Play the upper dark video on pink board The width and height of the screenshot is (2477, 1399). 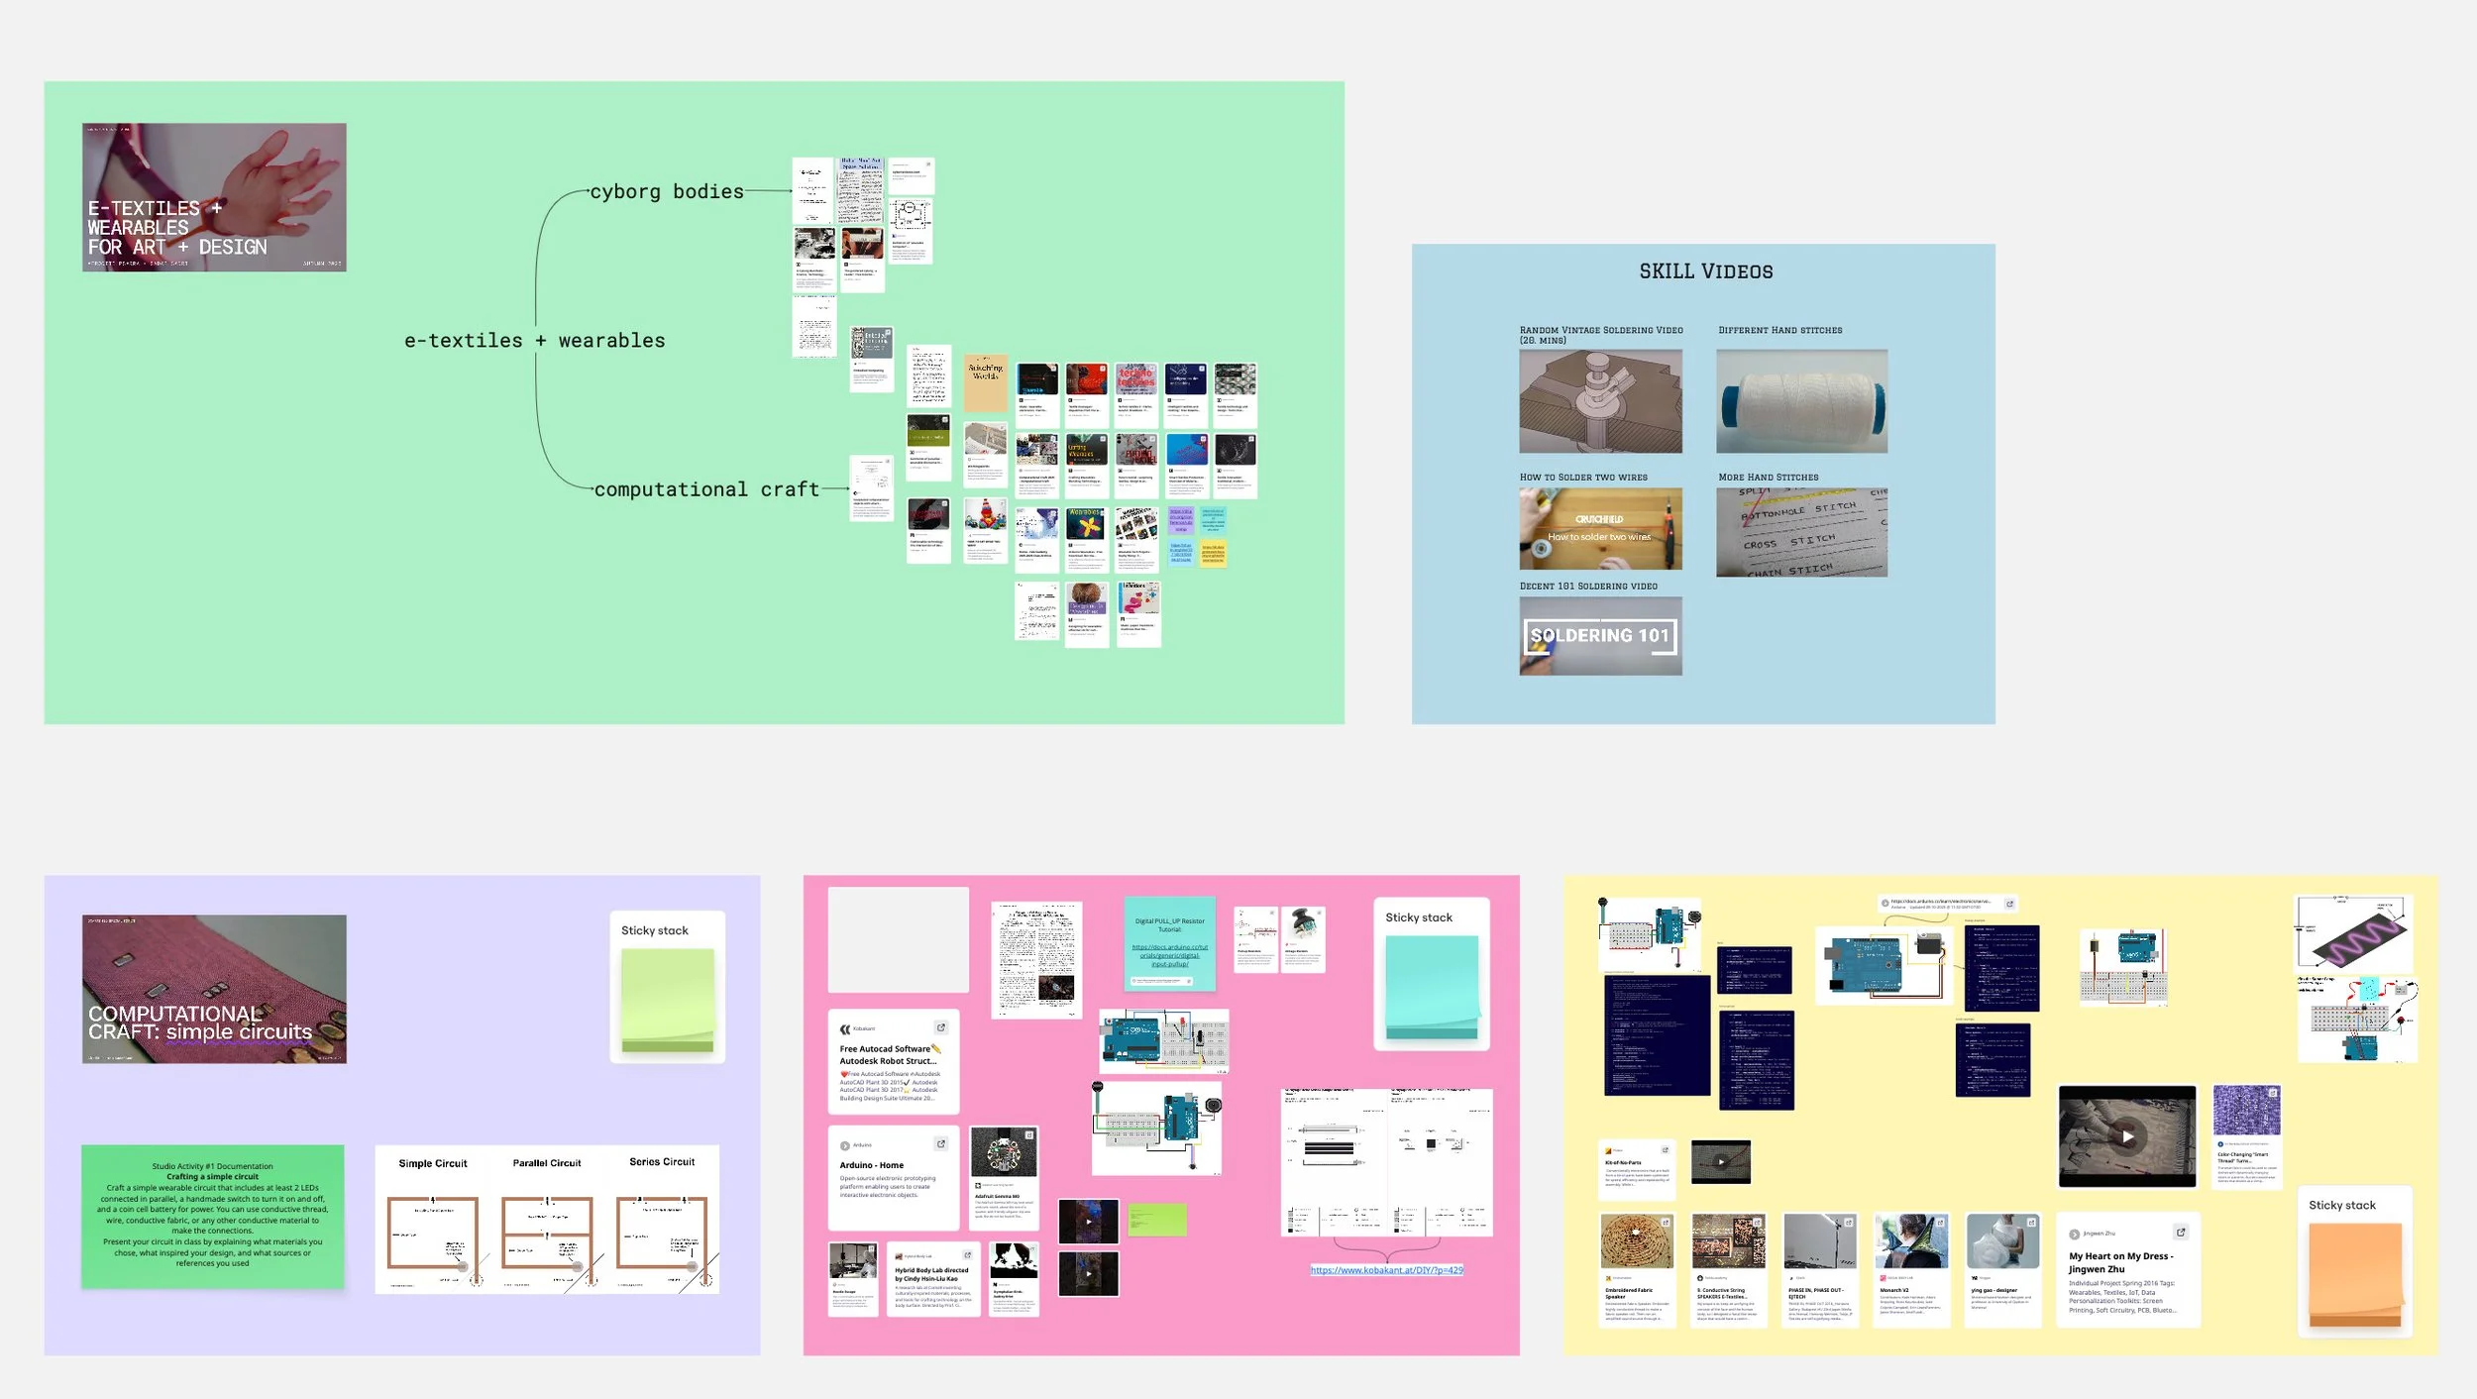coord(1088,1221)
